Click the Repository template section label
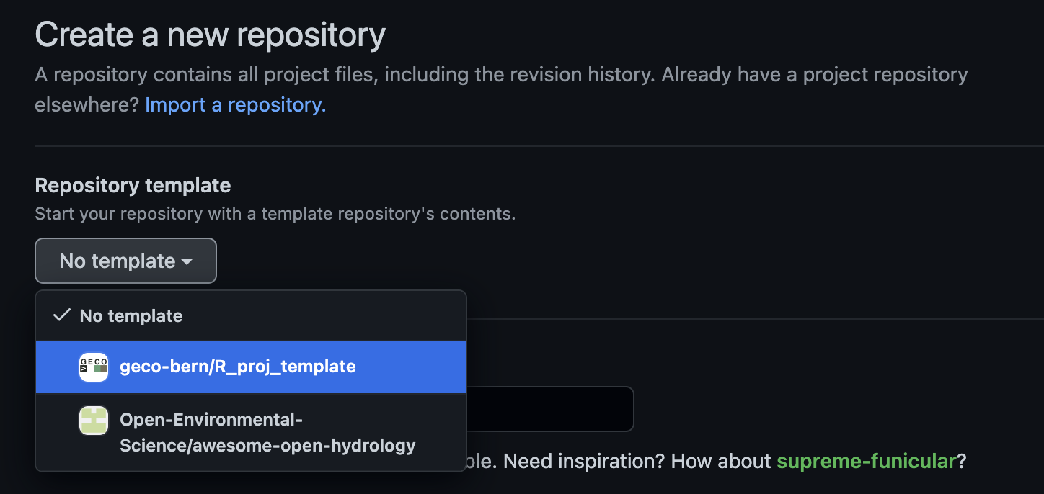Screen dimensions: 1044x494 (133, 185)
